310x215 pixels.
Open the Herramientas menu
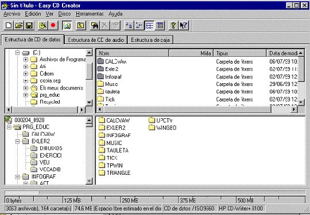click(x=90, y=14)
